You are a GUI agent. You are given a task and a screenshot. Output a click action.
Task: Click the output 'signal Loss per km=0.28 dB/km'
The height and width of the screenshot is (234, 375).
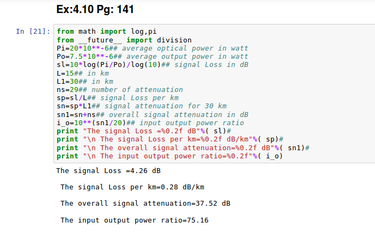pos(132,187)
